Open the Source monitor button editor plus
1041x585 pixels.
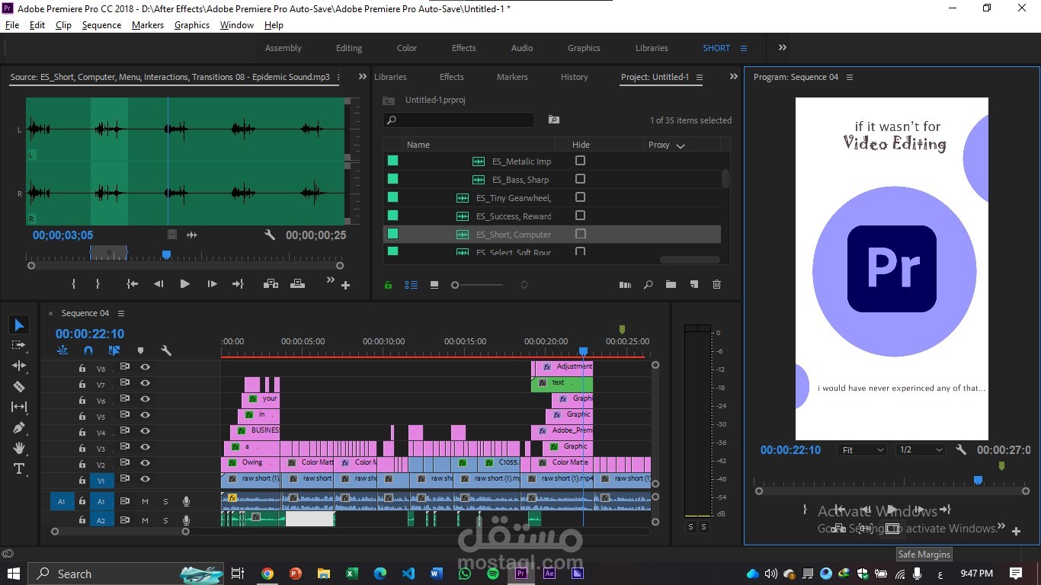coord(345,286)
